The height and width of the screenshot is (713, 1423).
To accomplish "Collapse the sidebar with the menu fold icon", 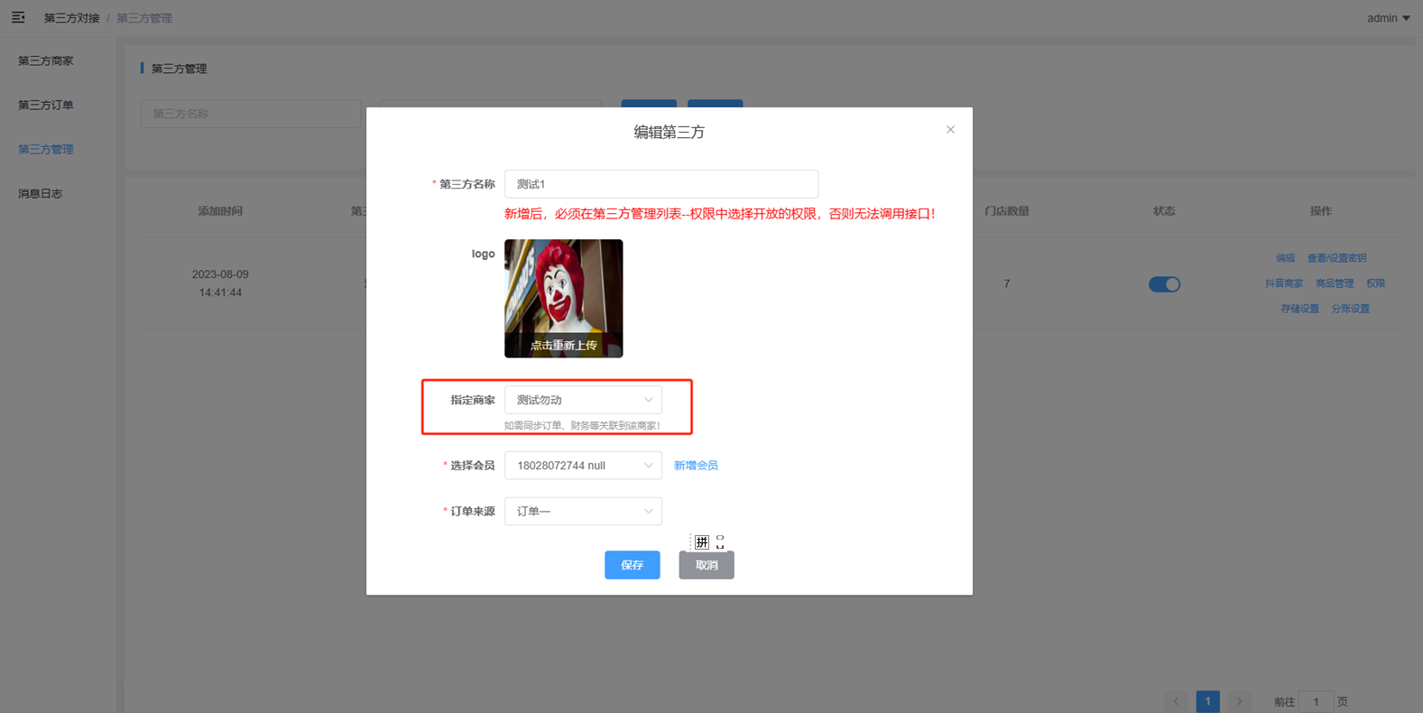I will (18, 18).
